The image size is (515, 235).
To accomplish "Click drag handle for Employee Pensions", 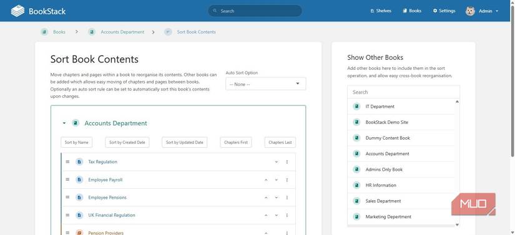I will 67,197.
